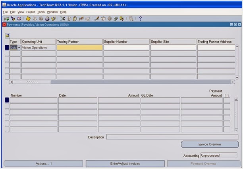Open the Folder menu
This screenshot has height=169, width=243.
point(31,12)
